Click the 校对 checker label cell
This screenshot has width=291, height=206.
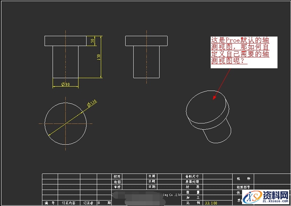point(117,176)
